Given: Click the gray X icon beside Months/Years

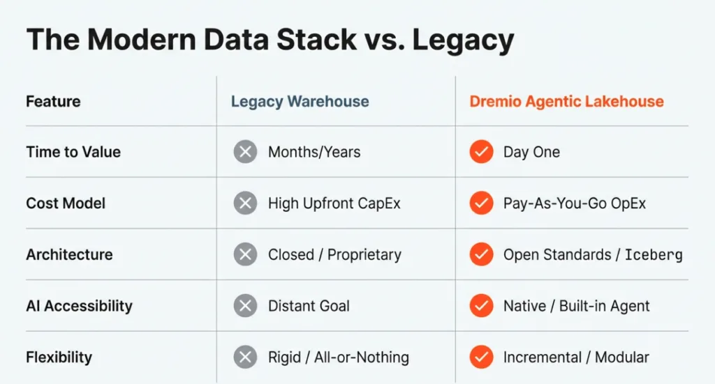Looking at the screenshot, I should 245,152.
